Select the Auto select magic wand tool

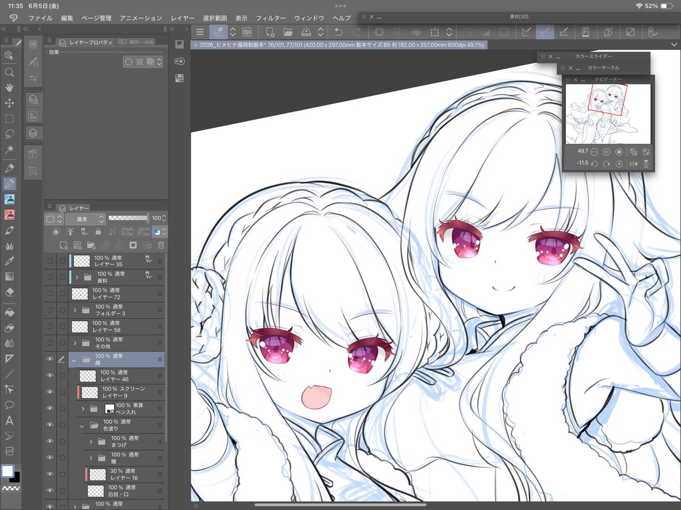(x=9, y=149)
